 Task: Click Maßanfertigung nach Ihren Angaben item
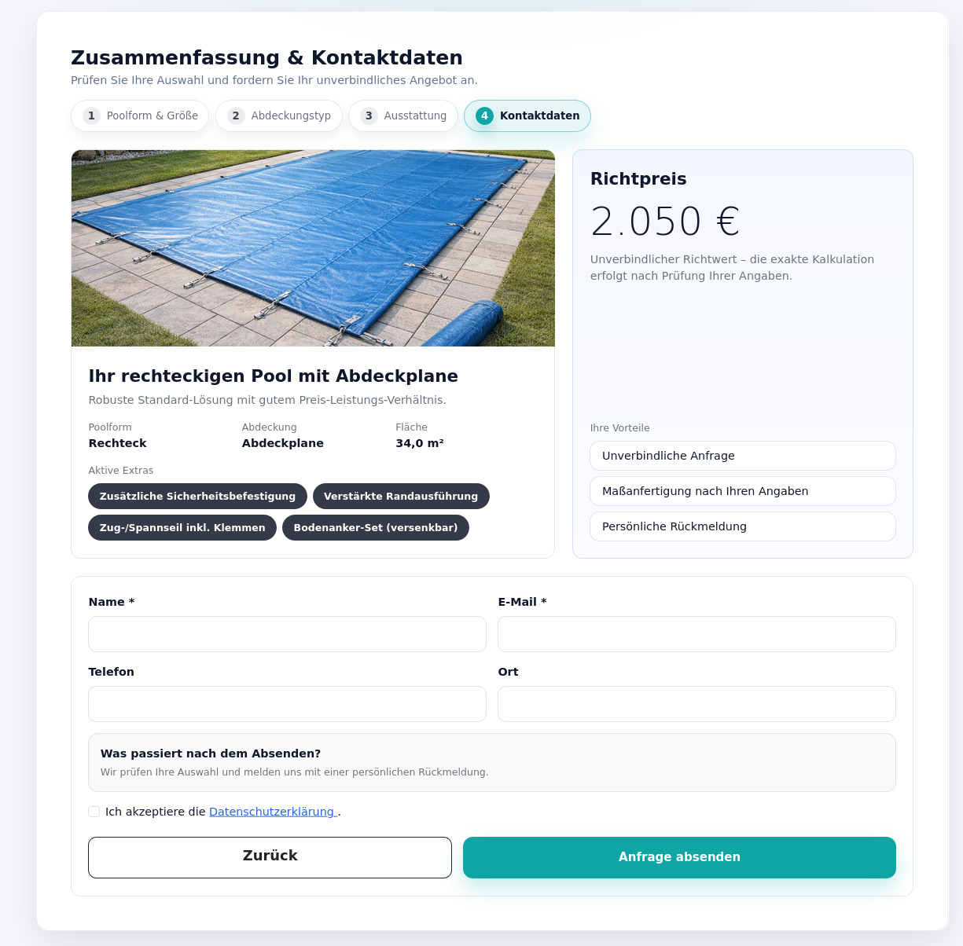742,491
